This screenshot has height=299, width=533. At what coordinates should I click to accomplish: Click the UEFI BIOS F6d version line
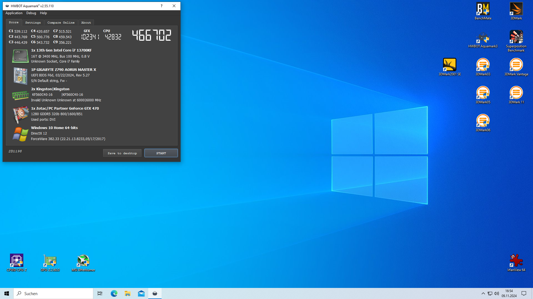pyautogui.click(x=60, y=75)
